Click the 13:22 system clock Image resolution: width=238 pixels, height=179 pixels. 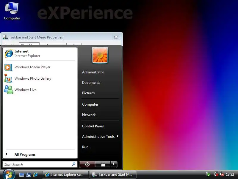(230, 175)
